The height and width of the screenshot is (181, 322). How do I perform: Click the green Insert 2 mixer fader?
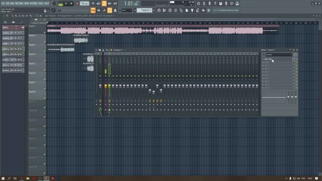(109, 86)
